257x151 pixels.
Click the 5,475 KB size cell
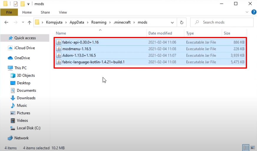pos(238,62)
